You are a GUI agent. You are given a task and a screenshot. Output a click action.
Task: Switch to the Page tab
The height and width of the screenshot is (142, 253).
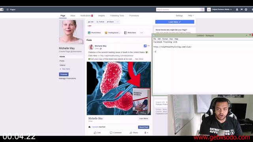(x=63, y=16)
